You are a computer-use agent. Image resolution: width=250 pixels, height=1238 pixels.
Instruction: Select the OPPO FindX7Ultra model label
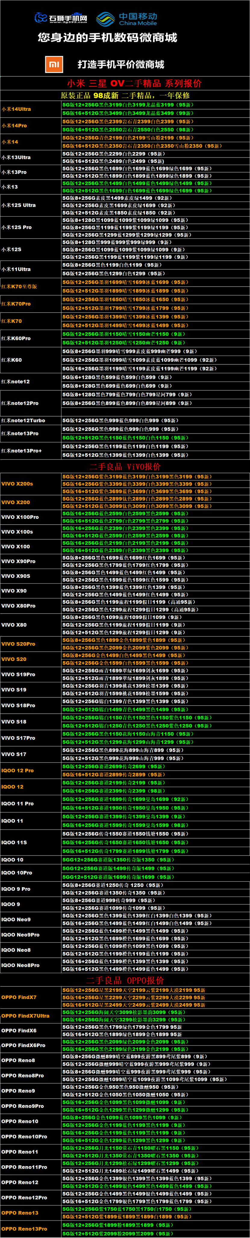[25, 1016]
